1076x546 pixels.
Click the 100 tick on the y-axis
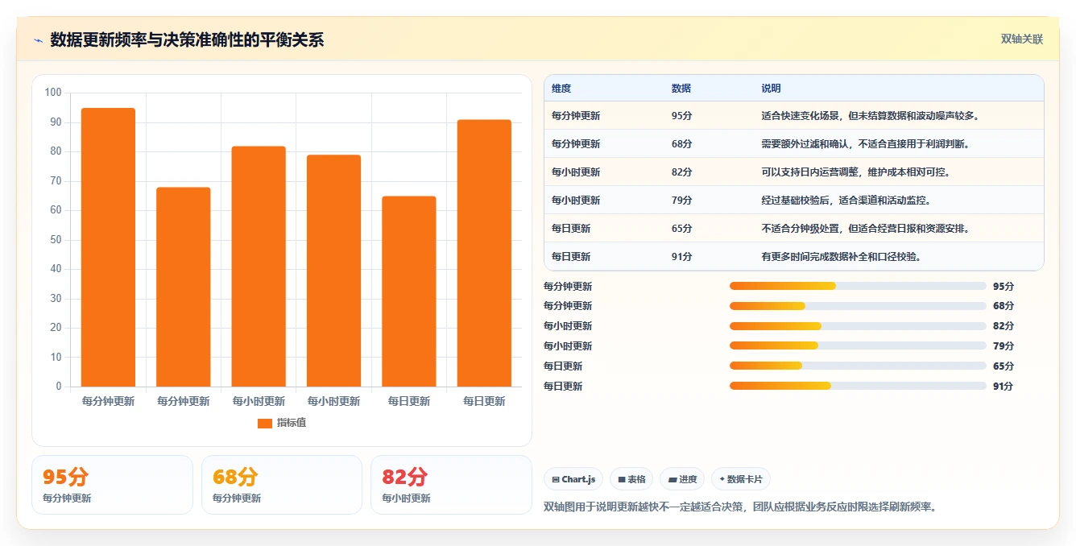53,93
